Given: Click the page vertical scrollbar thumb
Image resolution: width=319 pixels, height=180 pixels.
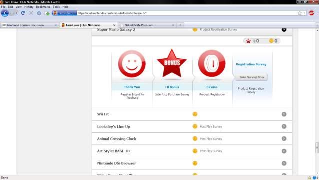Looking at the screenshot, I should coord(317,148).
